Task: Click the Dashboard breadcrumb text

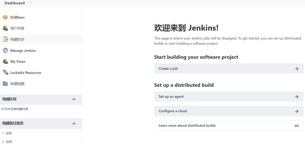Action: point(14,3)
